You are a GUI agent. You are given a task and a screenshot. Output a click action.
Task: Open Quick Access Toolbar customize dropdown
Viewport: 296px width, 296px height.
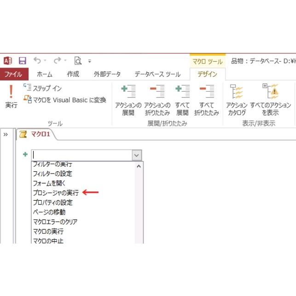(x=89, y=61)
